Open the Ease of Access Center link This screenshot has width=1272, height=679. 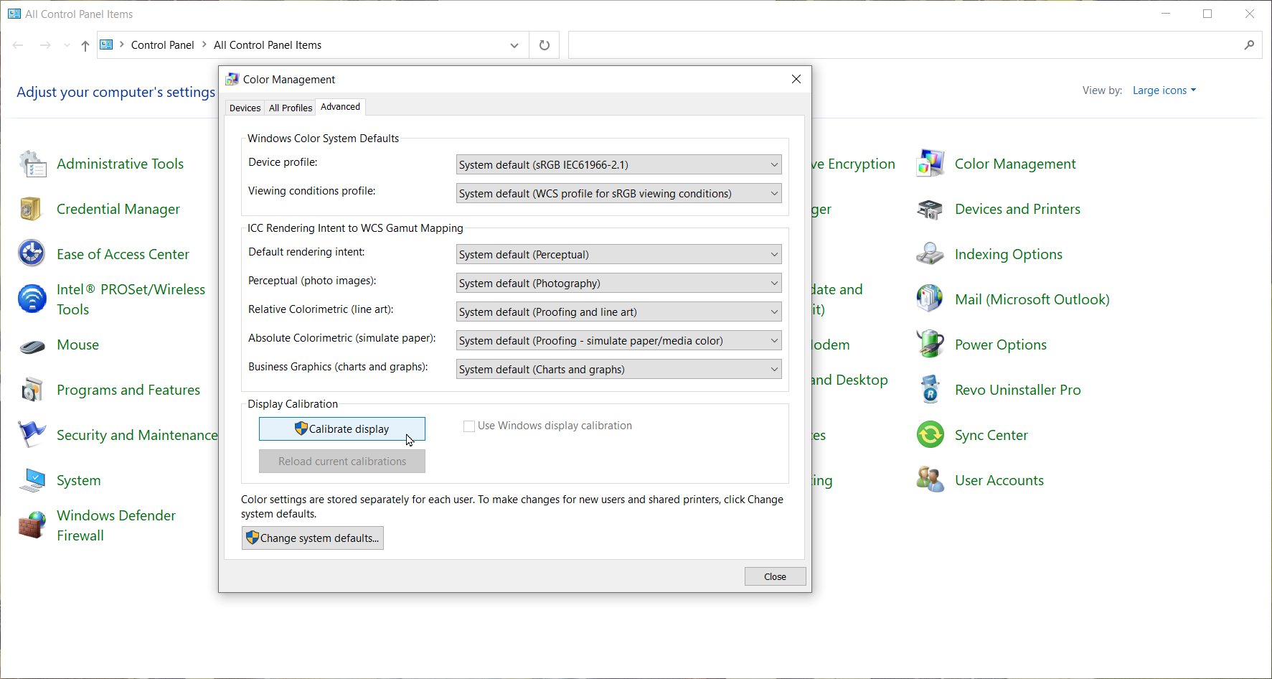123,254
